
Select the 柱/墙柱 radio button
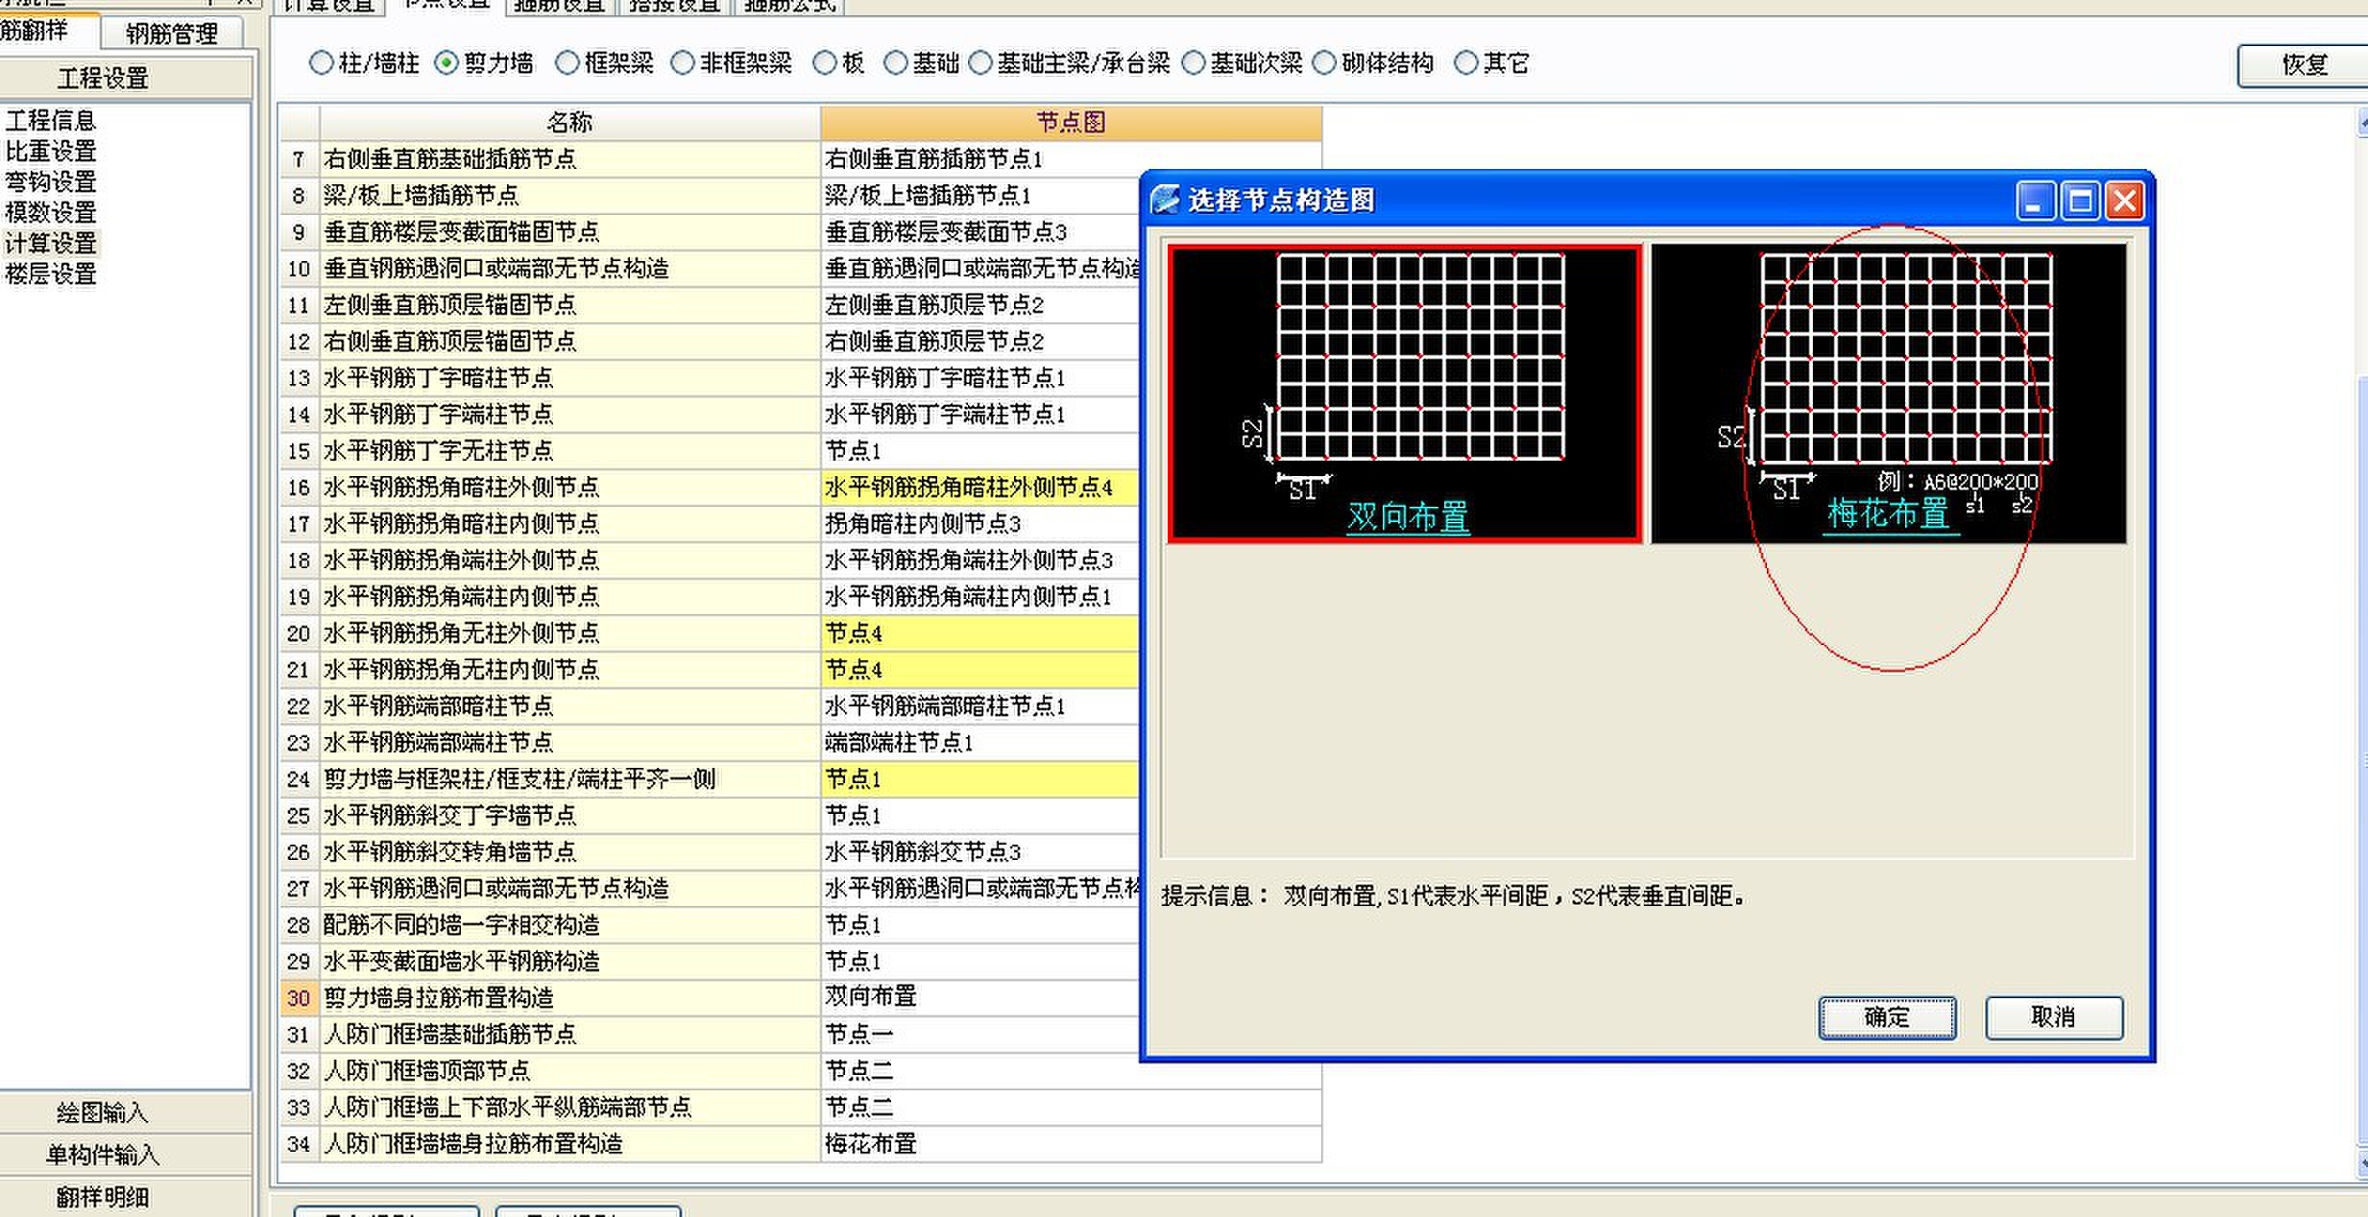point(321,63)
